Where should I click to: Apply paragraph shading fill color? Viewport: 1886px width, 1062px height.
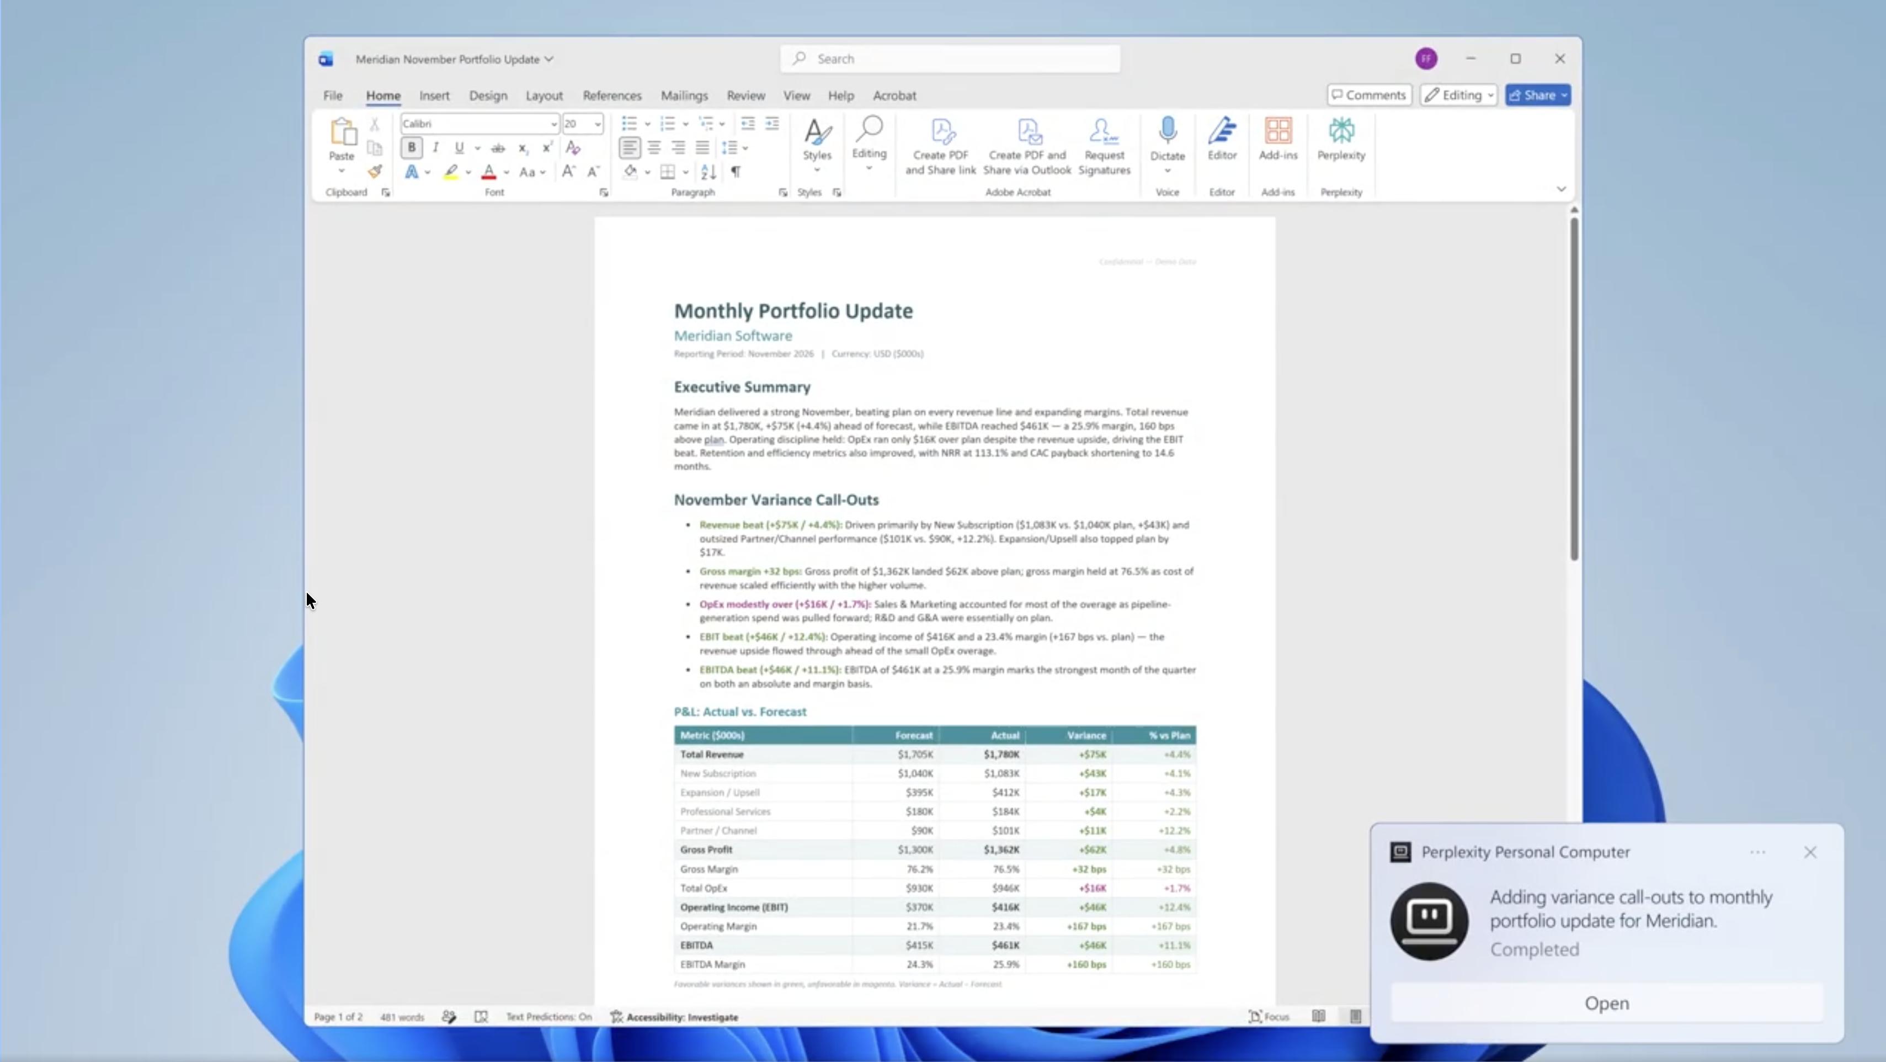[x=630, y=172]
